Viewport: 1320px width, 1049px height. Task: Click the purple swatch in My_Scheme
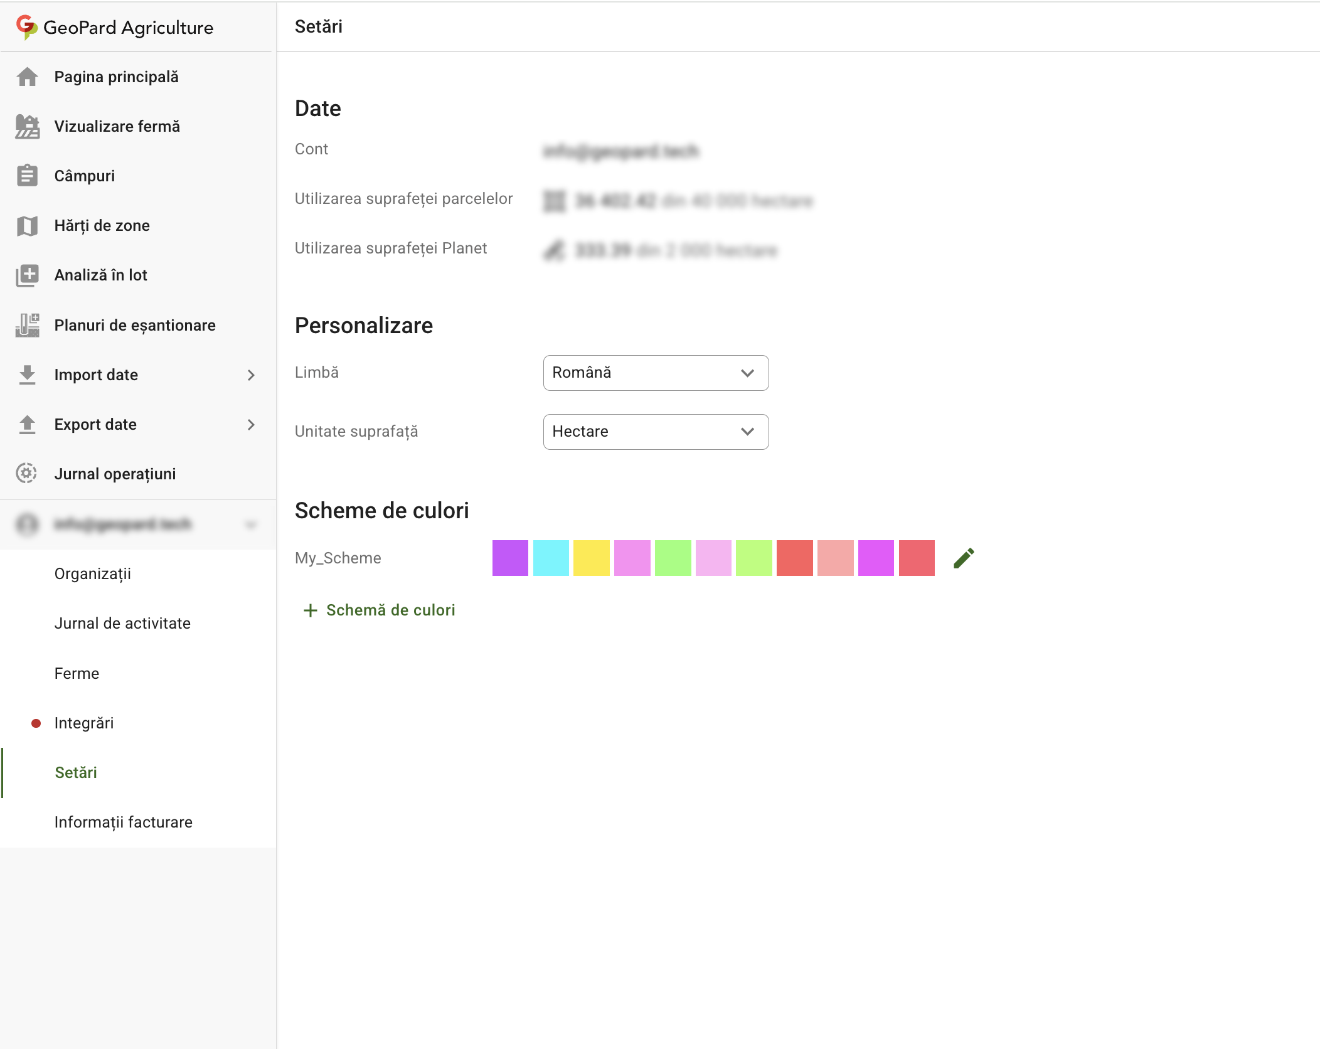point(511,558)
